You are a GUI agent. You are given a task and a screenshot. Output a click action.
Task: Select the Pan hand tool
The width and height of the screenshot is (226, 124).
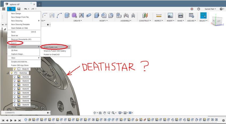point(105,113)
